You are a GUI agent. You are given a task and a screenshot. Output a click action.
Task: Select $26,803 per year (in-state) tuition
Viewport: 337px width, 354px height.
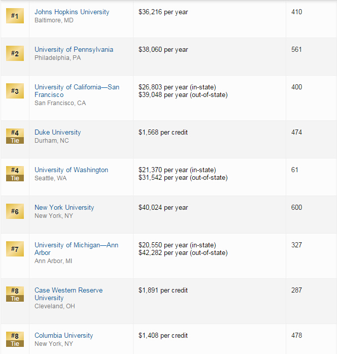[177, 87]
